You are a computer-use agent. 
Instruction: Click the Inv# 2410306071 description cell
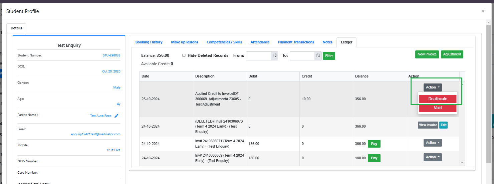[219, 144]
